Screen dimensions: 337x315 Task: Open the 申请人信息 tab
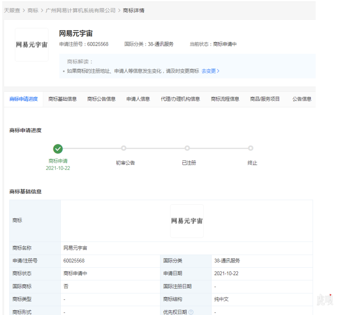pyautogui.click(x=138, y=99)
